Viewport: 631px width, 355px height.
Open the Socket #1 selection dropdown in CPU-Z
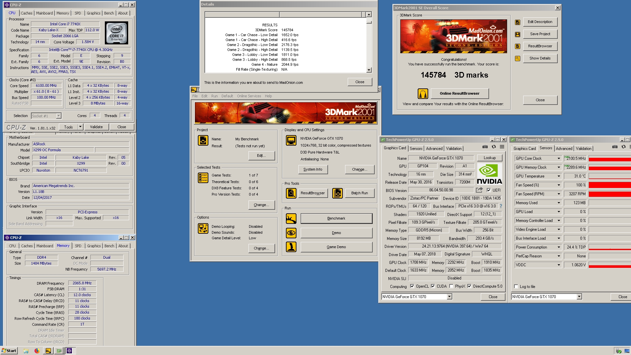(x=58, y=116)
